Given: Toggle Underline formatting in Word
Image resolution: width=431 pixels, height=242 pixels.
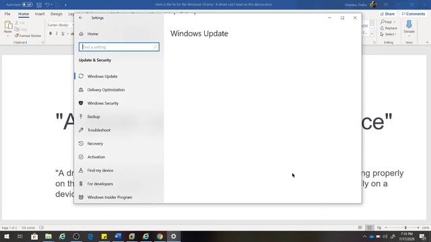Looking at the screenshot, I should coord(63,34).
